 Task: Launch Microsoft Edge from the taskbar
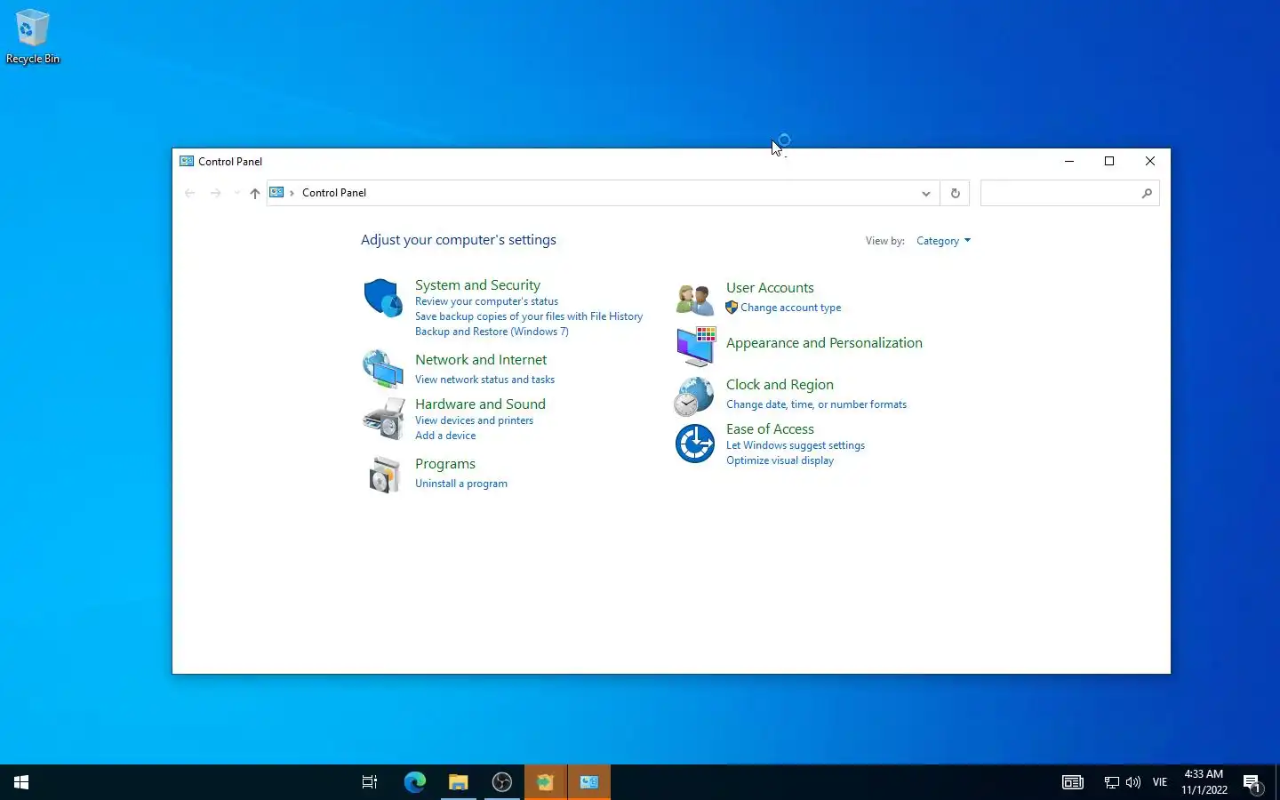(x=414, y=782)
